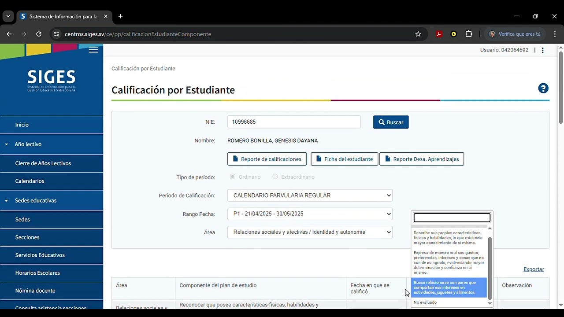The height and width of the screenshot is (317, 564).
Task: Open the Período de Calificación dropdown
Action: point(310,195)
